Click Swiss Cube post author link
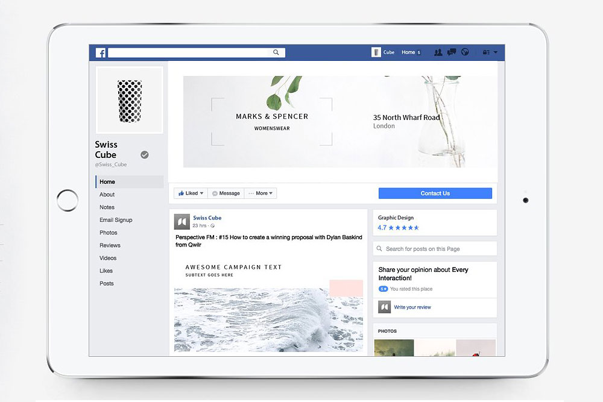 pos(207,218)
